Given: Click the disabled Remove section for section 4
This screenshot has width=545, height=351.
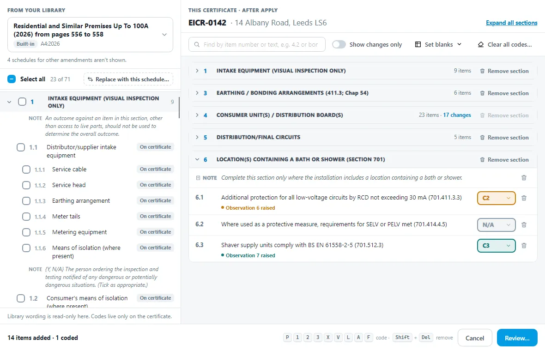Looking at the screenshot, I should pos(504,115).
